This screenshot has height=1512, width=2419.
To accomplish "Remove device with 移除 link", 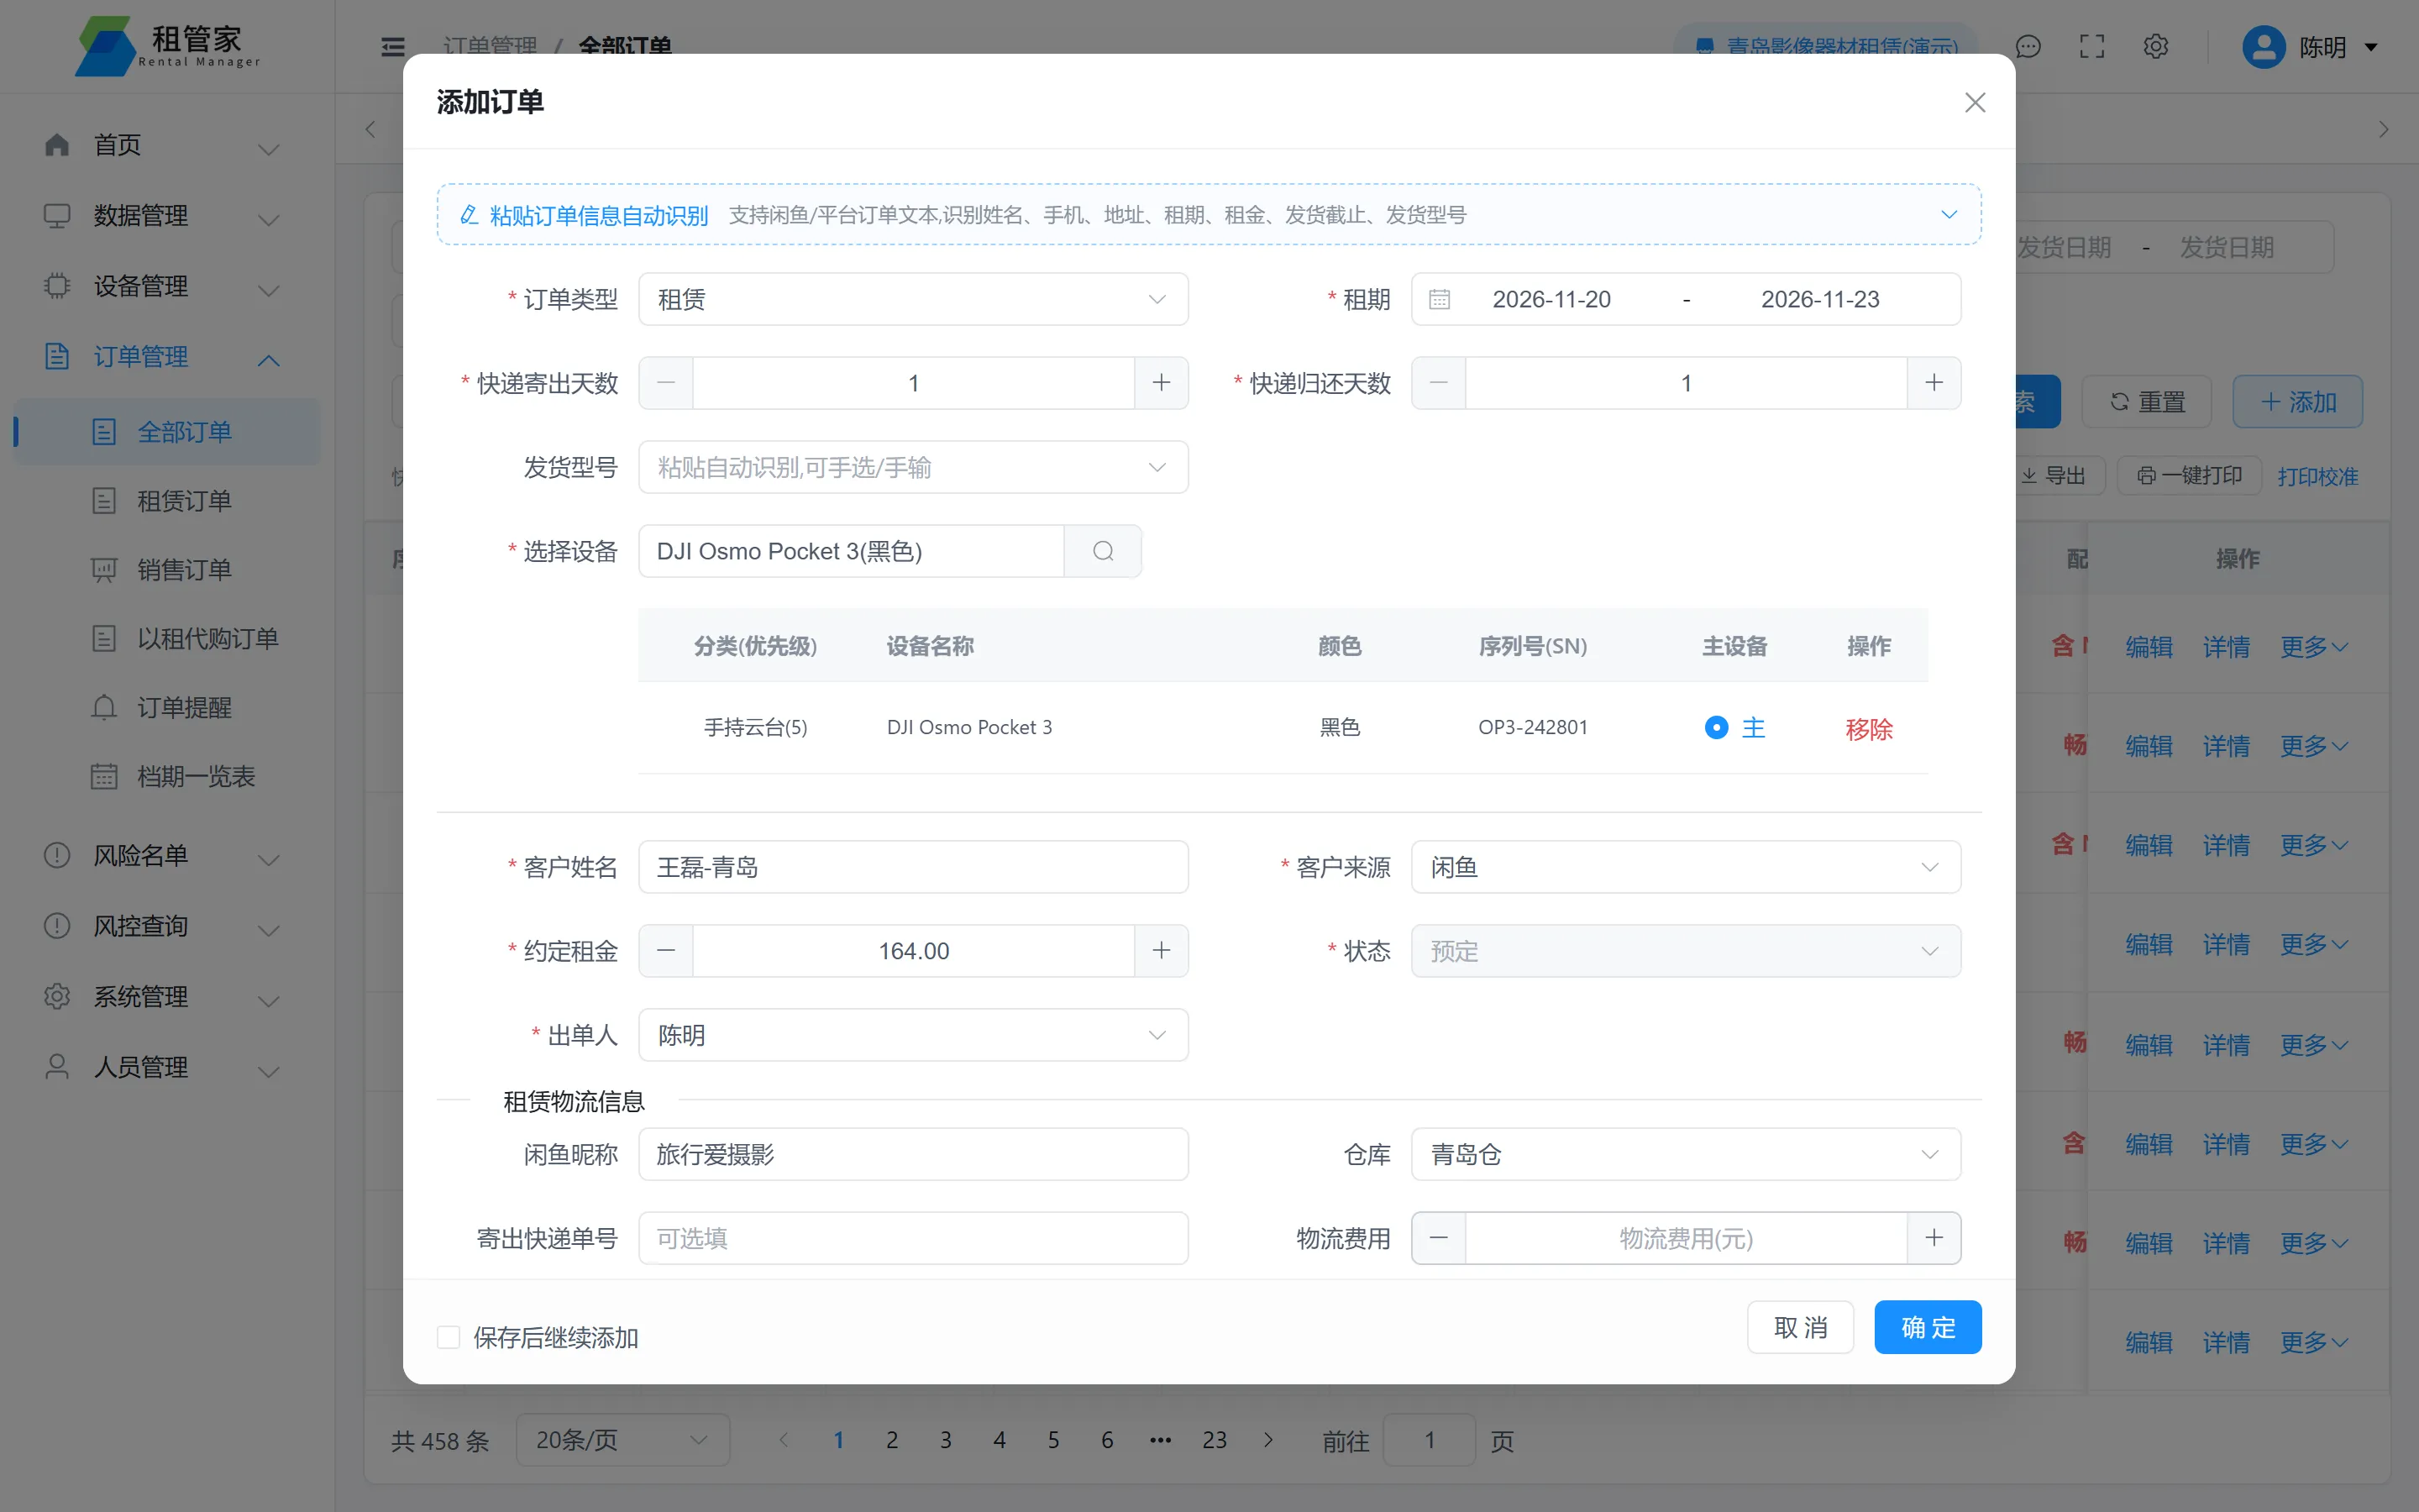I will coord(1868,729).
